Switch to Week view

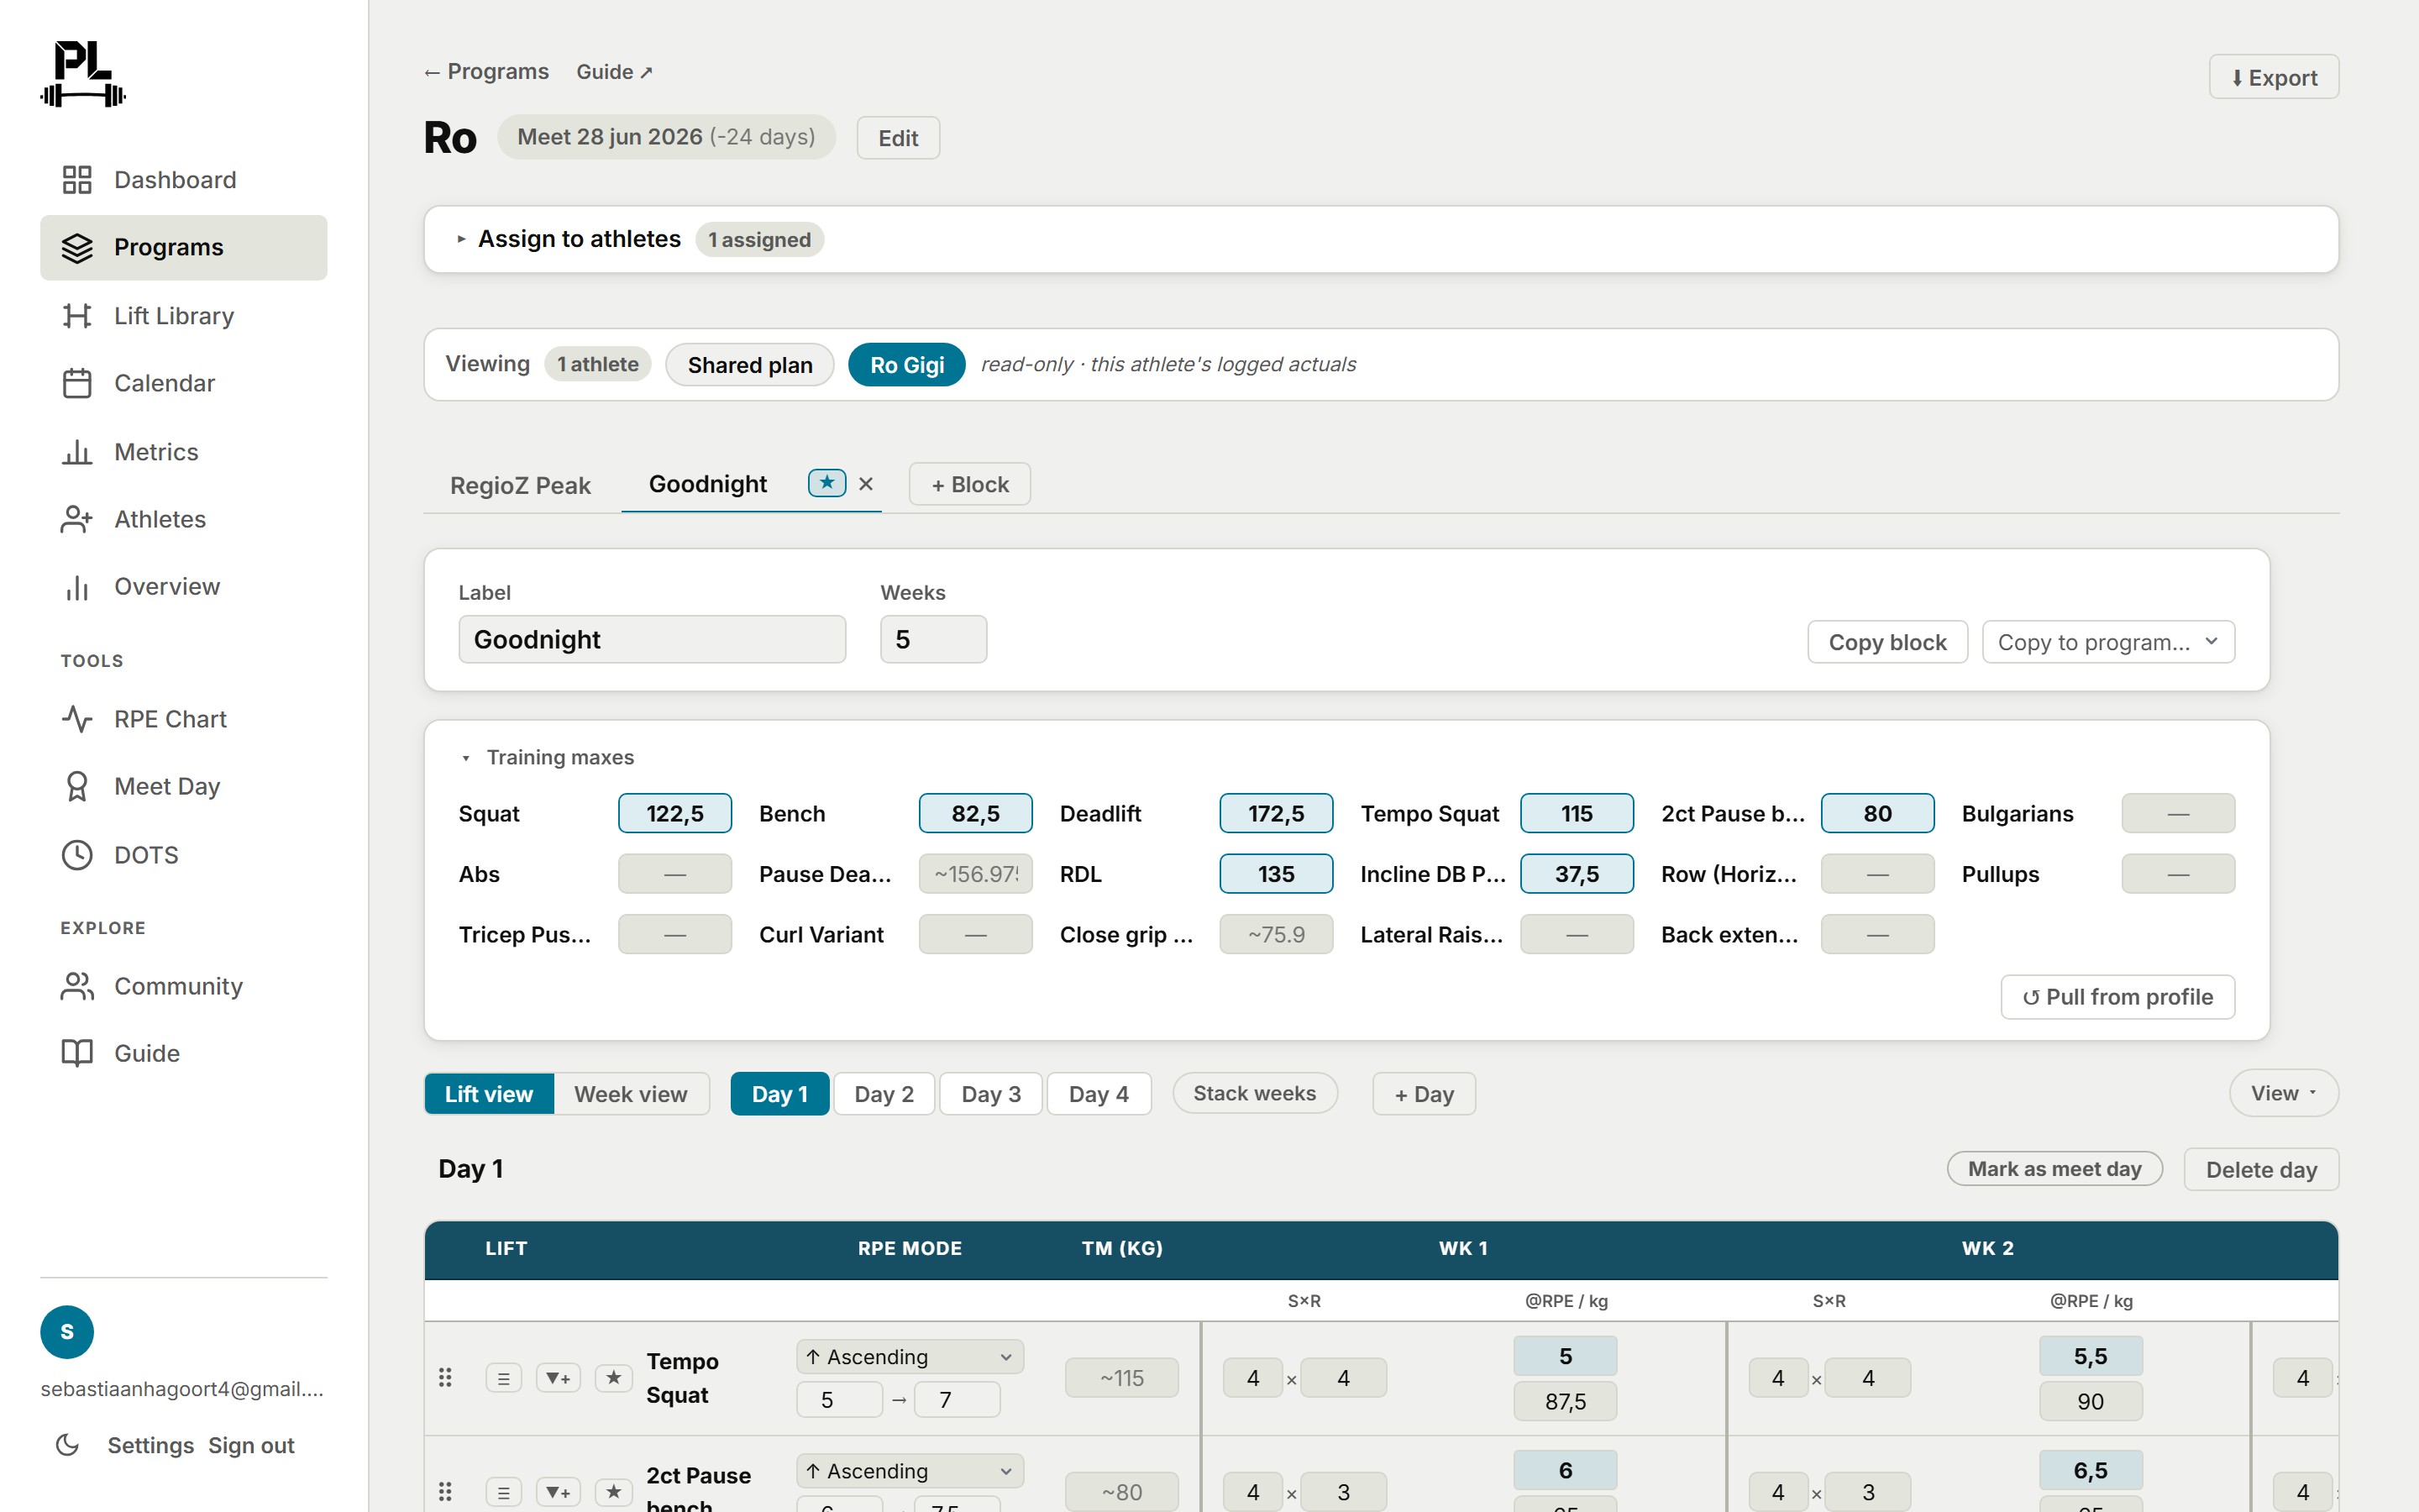click(x=631, y=1094)
